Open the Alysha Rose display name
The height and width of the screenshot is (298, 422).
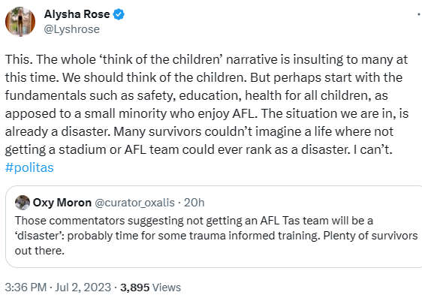(x=77, y=14)
